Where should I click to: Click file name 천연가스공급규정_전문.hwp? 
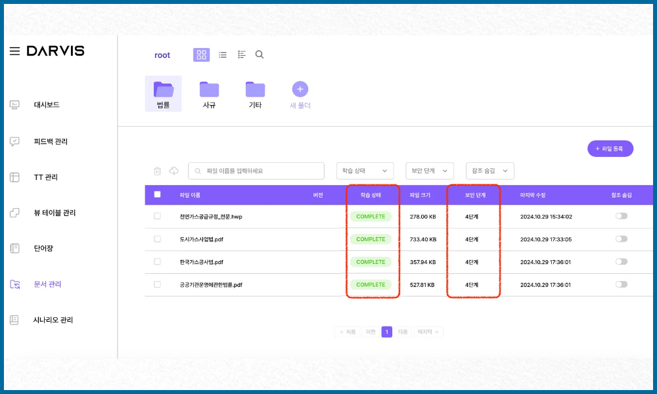211,217
